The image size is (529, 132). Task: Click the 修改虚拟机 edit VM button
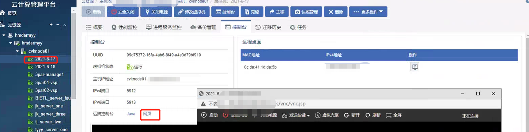tap(192, 12)
